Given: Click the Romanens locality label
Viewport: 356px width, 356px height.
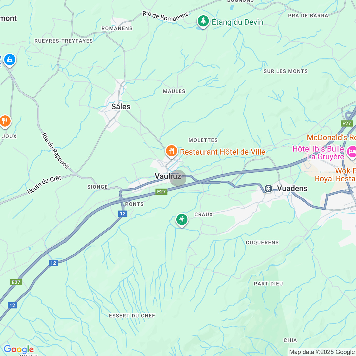Looking at the screenshot, I should [x=117, y=28].
